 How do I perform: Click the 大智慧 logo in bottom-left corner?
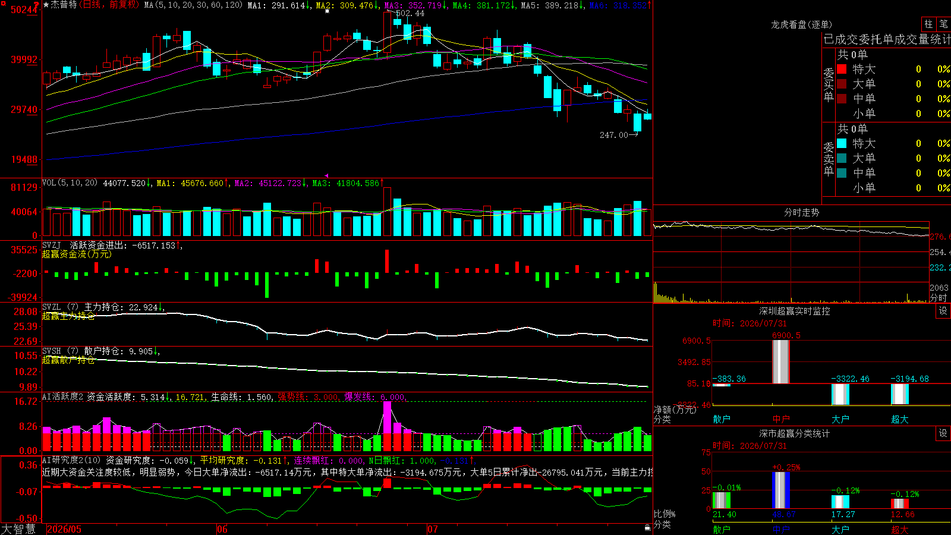click(x=18, y=529)
